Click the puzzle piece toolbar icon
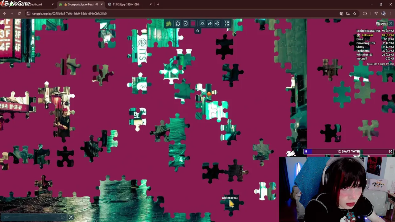The width and height of the screenshot is (395, 222). point(178,23)
